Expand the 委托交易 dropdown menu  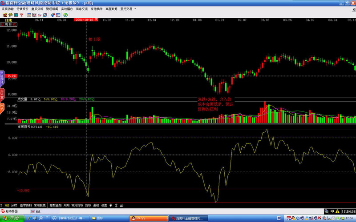(127, 8)
